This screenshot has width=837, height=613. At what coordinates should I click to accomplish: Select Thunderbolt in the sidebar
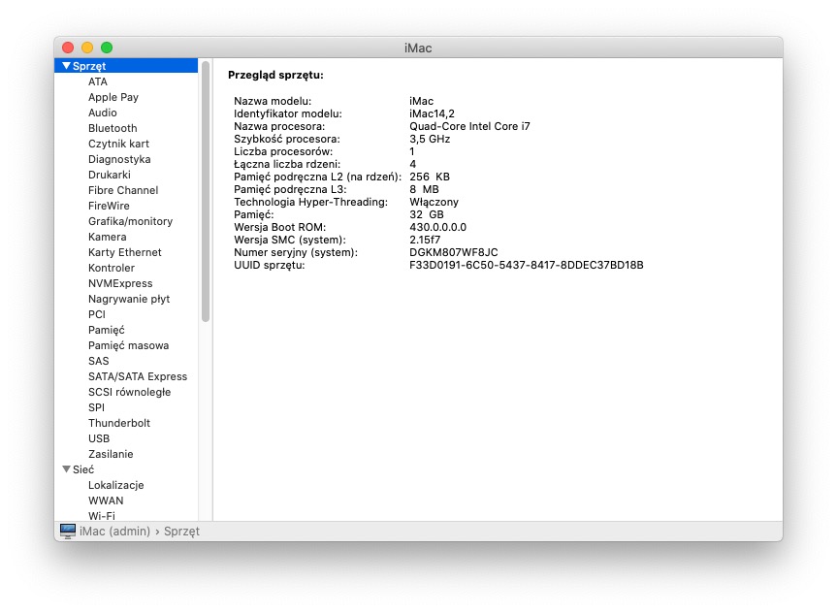click(119, 423)
